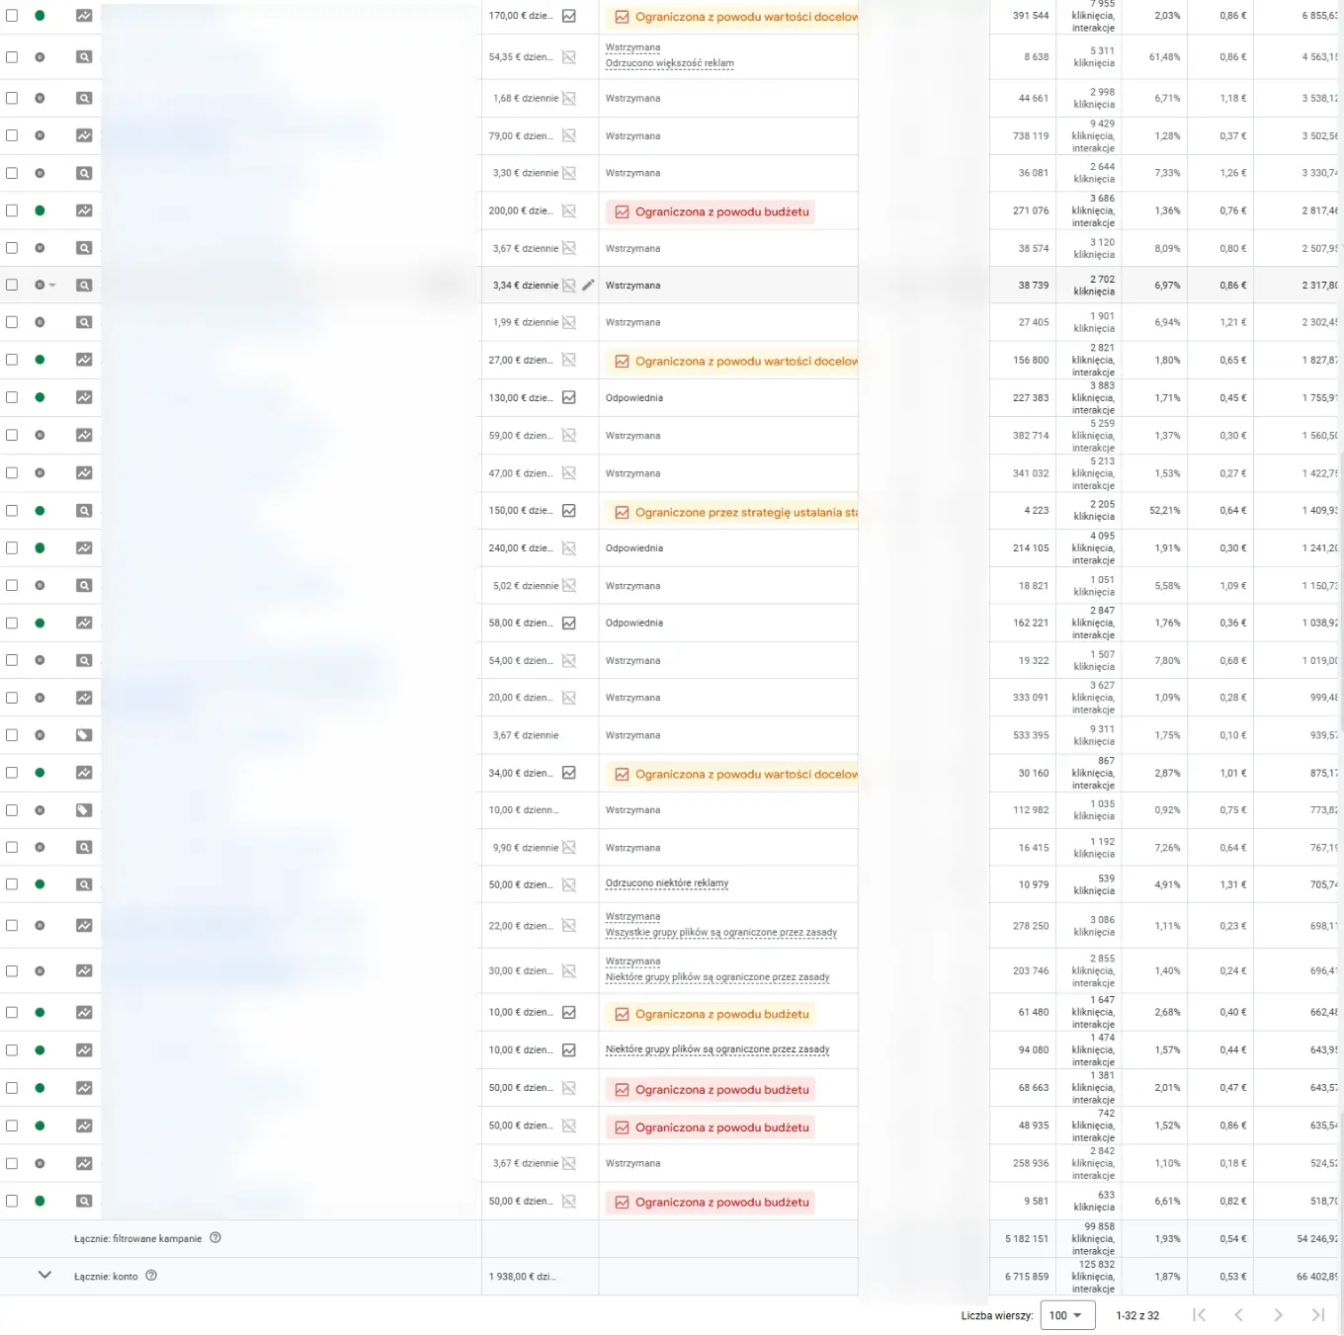Open help icon next to Łącznie: filtrowane kampanie
The height and width of the screenshot is (1336, 1344).
[x=215, y=1238]
